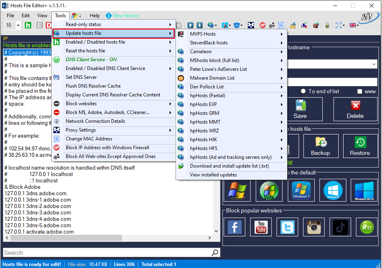Click into the Search input field

107,253
